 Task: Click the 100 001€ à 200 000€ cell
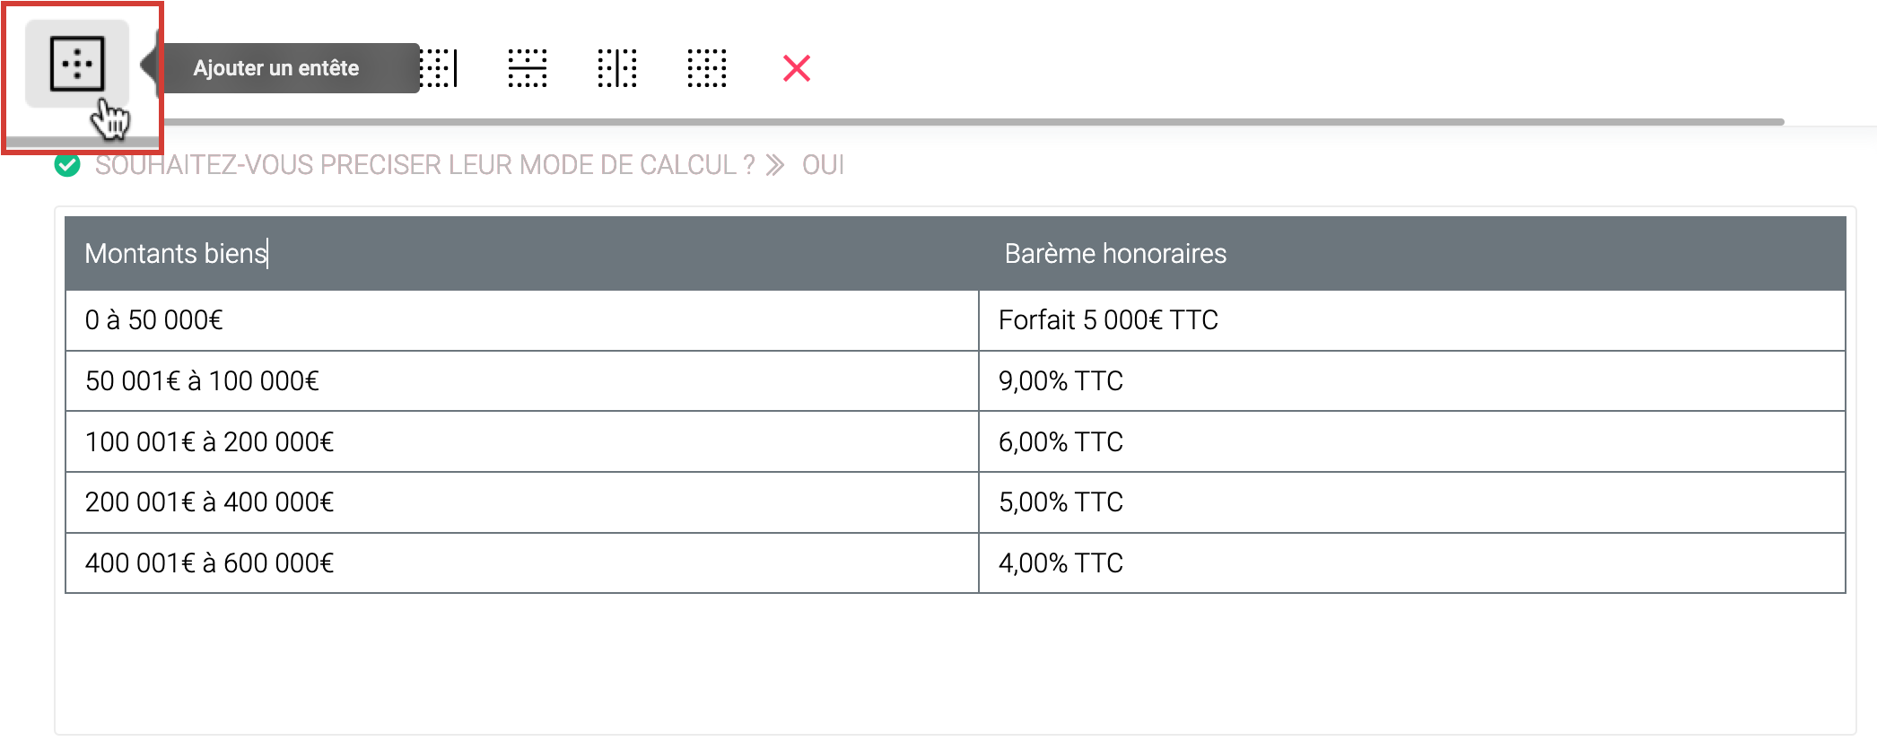[x=209, y=442]
